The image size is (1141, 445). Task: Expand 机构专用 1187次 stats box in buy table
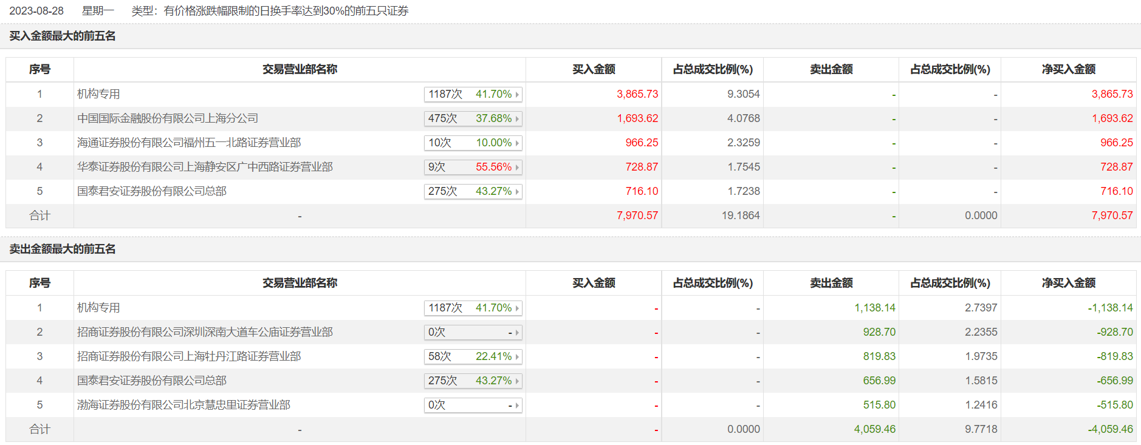click(473, 94)
